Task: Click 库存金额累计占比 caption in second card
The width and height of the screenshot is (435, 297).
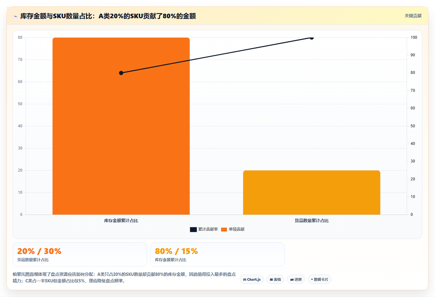Action: pos(171,260)
